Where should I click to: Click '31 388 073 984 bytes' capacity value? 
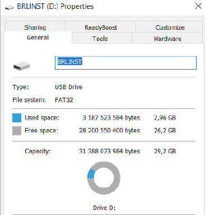(x=109, y=151)
